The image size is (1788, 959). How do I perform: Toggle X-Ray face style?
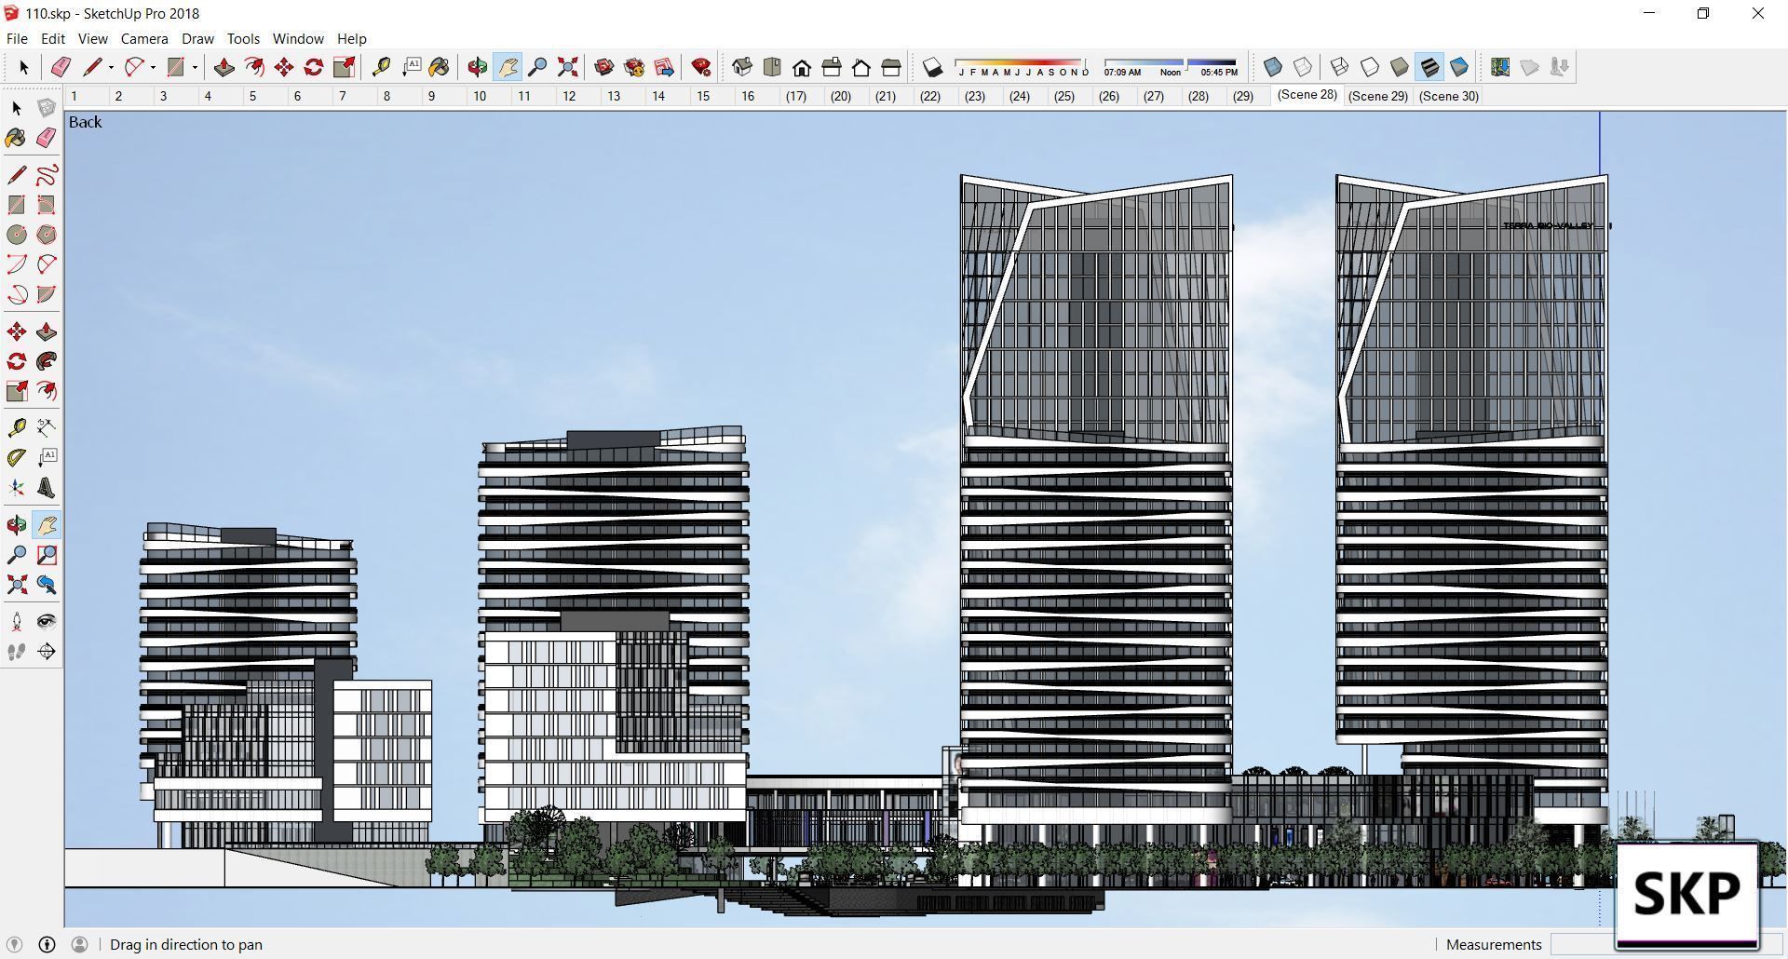point(1273,67)
